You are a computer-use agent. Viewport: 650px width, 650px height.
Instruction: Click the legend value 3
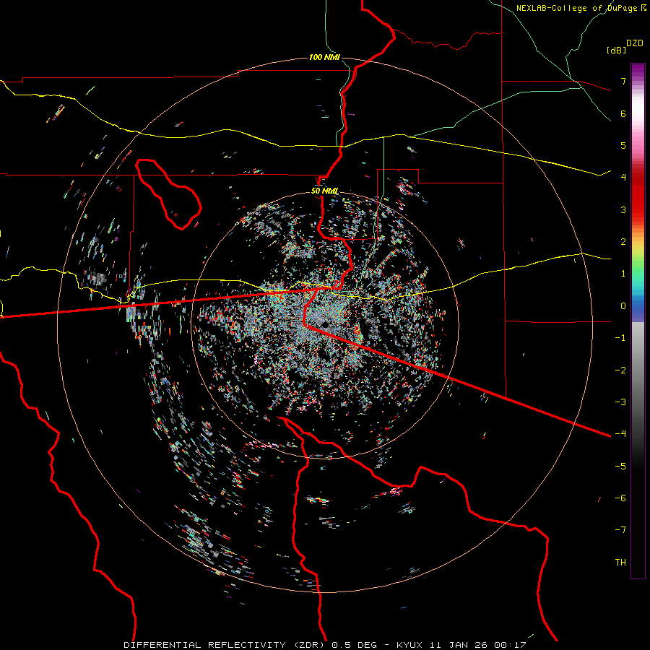623,209
